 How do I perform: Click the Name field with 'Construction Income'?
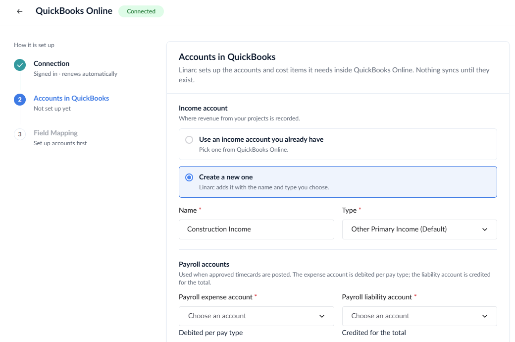(256, 229)
